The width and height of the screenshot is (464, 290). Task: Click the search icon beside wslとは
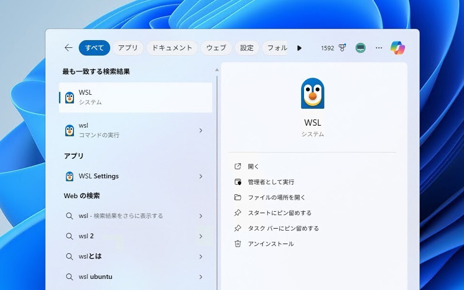[x=69, y=256]
